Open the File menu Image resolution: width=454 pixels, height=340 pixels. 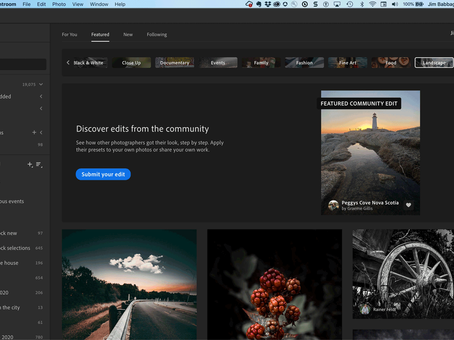[27, 4]
